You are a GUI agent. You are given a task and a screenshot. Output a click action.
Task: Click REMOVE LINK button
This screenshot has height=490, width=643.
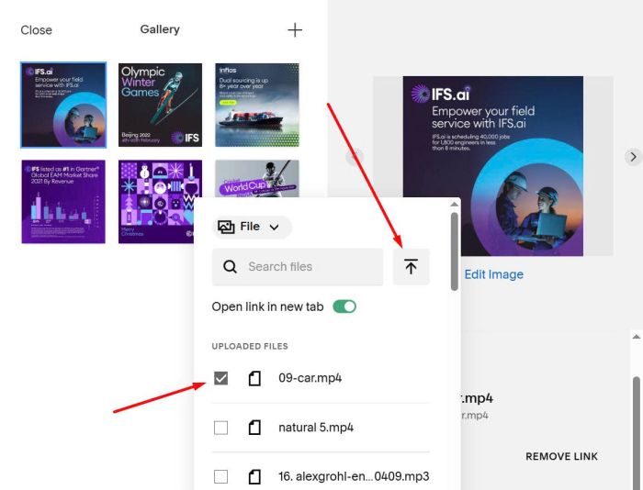pos(561,456)
